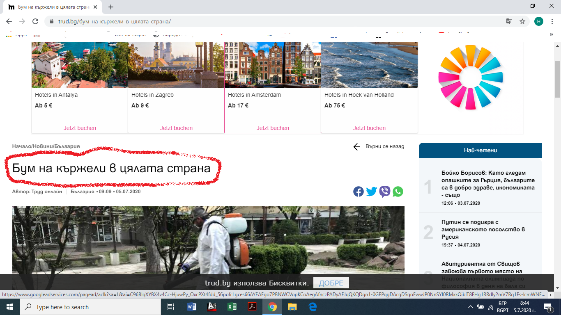Image resolution: width=561 pixels, height=315 pixels.
Task: Click the Google Translate icon in address bar
Action: [509, 21]
